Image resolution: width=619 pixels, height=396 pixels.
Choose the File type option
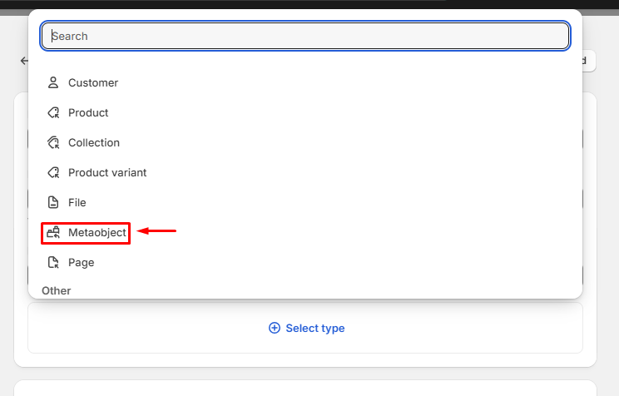[x=77, y=202]
